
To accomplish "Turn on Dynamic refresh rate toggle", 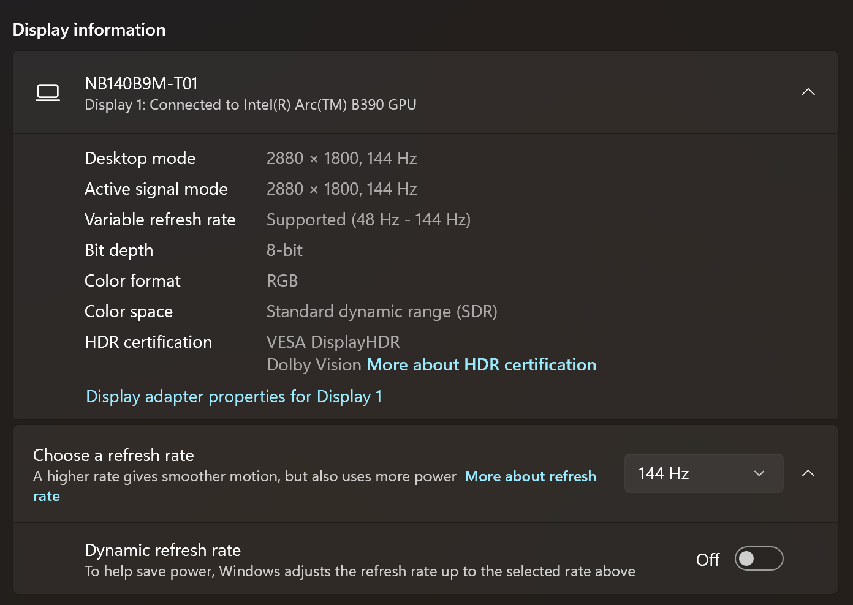I will point(759,558).
